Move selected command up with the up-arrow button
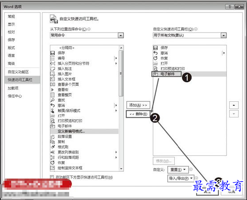Screen dimensions: 247x200 pos(234,105)
